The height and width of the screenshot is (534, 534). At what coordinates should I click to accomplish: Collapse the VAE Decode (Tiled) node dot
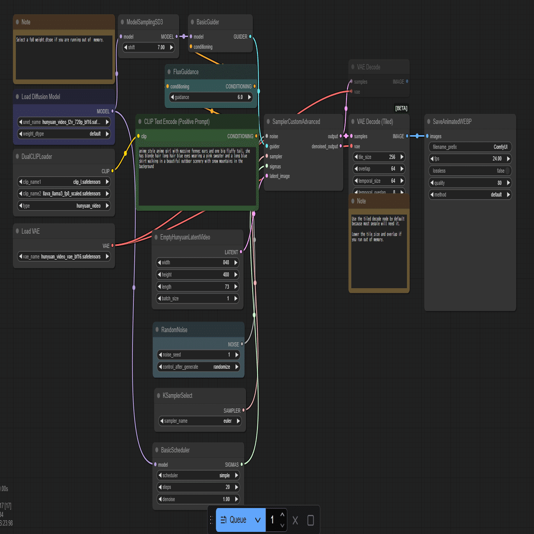(x=353, y=122)
